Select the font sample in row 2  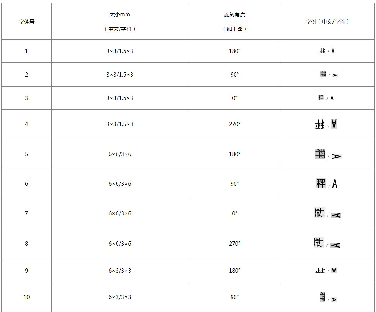click(328, 74)
